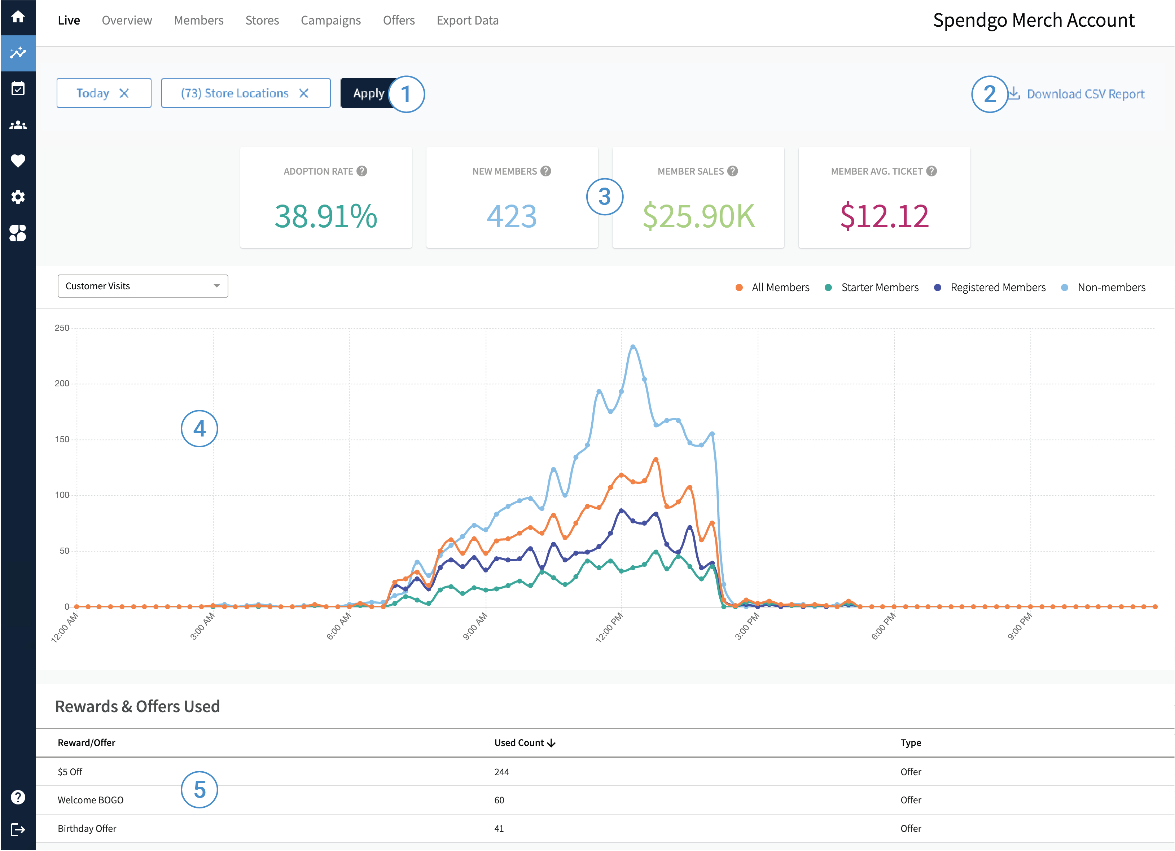Screen dimensions: 1175x851
Task: Log out using the sidebar exit icon
Action: pos(18,829)
